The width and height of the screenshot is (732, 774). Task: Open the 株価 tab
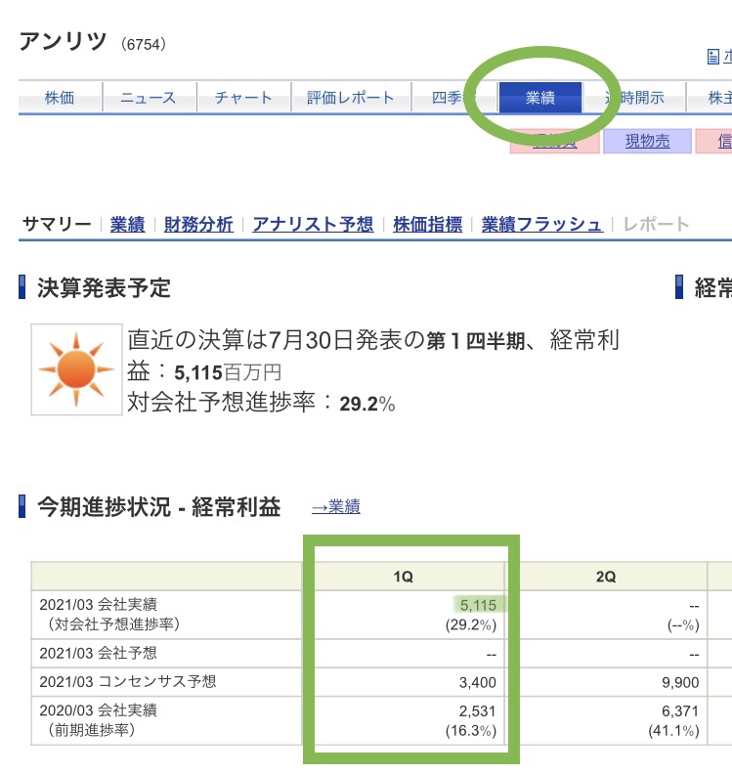pos(60,98)
